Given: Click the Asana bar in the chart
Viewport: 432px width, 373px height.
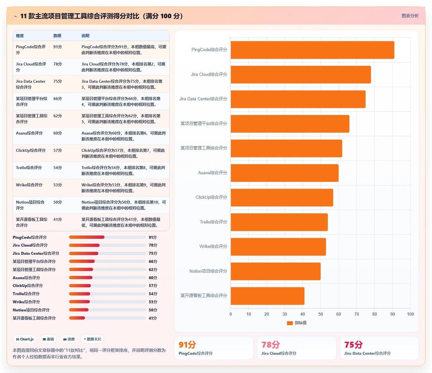Looking at the screenshot, I should coord(285,173).
